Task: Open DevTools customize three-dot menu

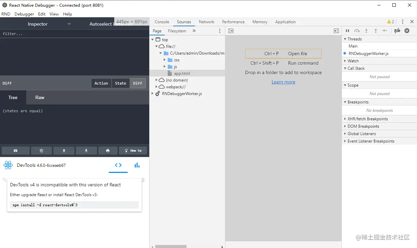Action: [x=403, y=22]
